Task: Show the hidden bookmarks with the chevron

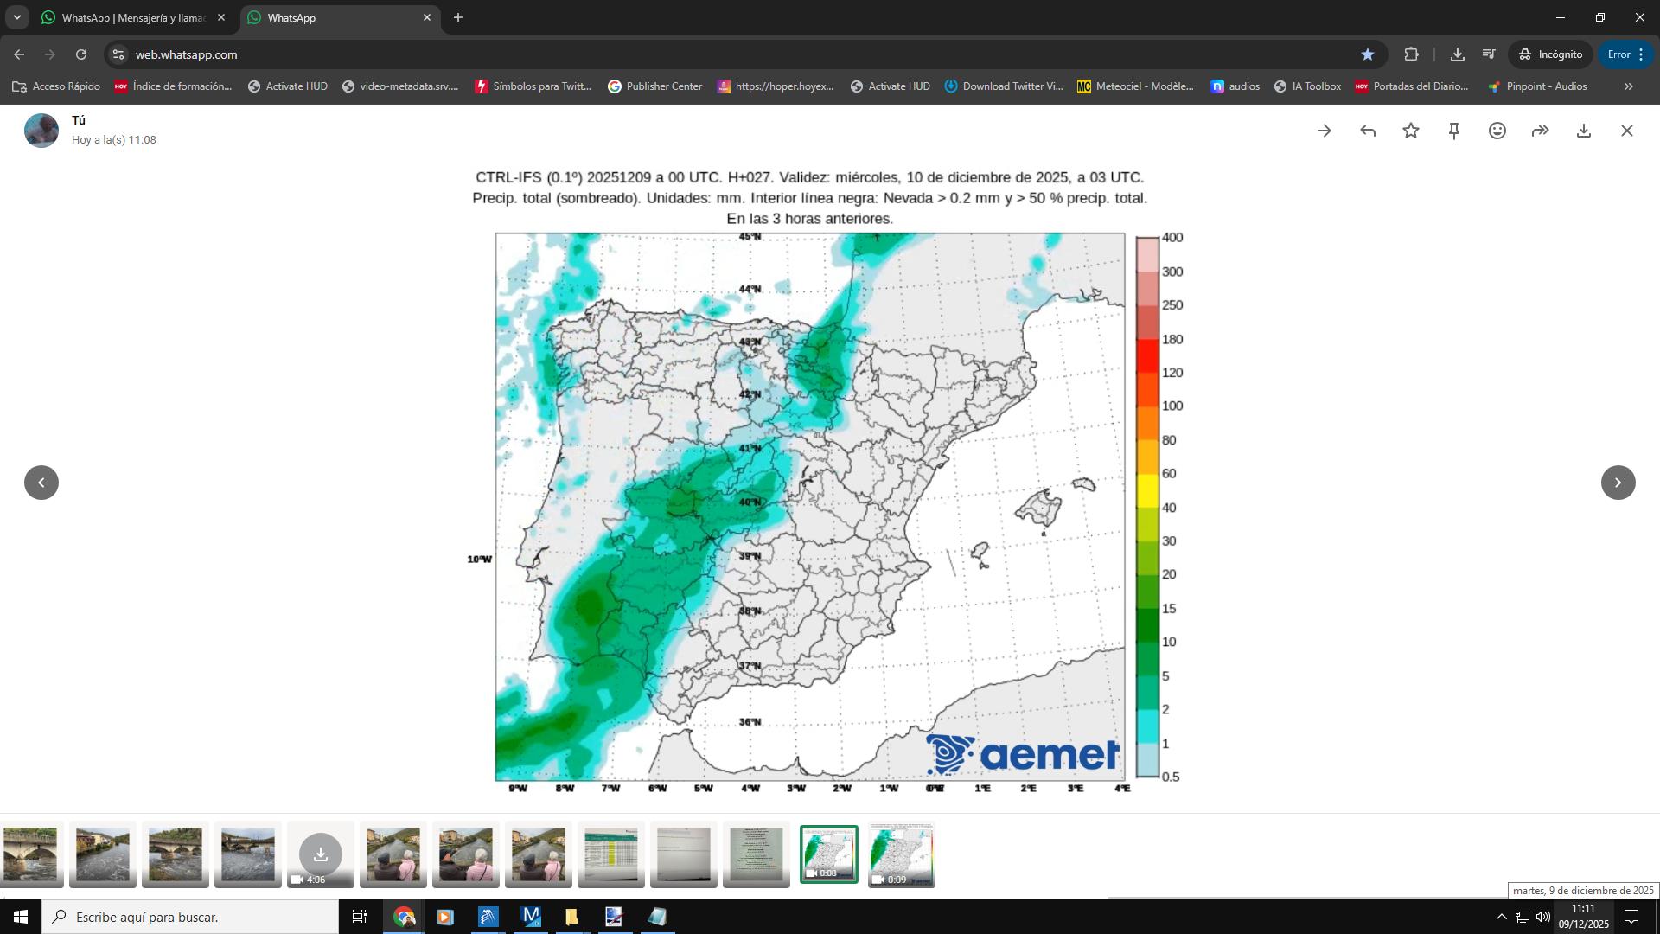Action: click(x=1628, y=86)
